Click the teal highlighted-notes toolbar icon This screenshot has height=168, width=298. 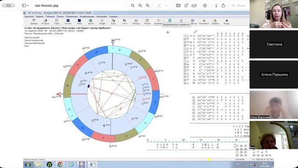point(169,21)
